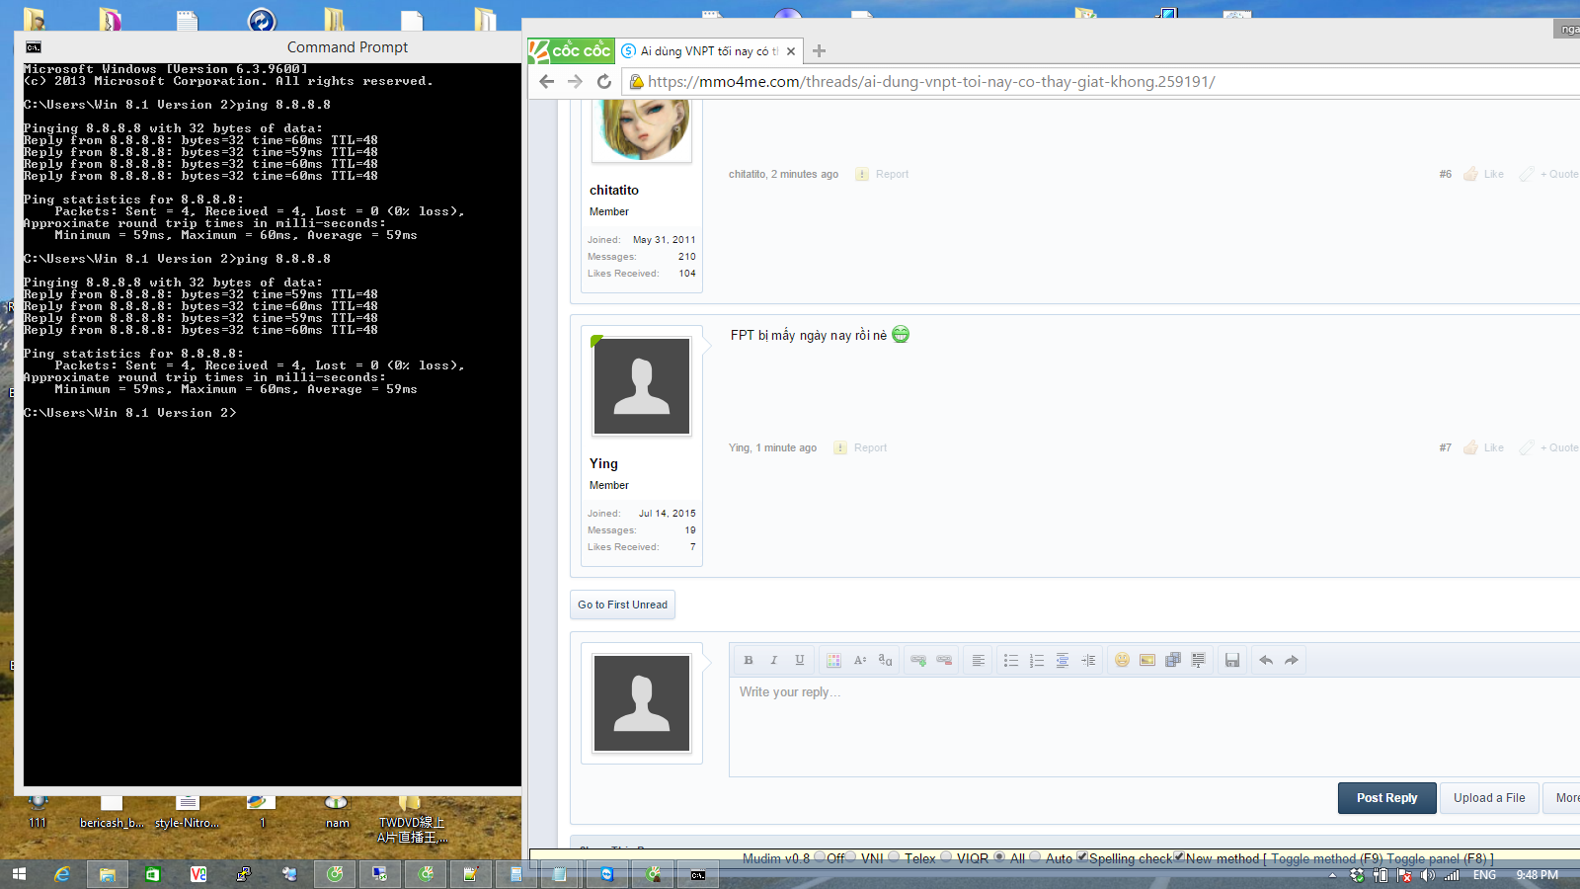Toggle underline formatting in reply editor

[800, 660]
